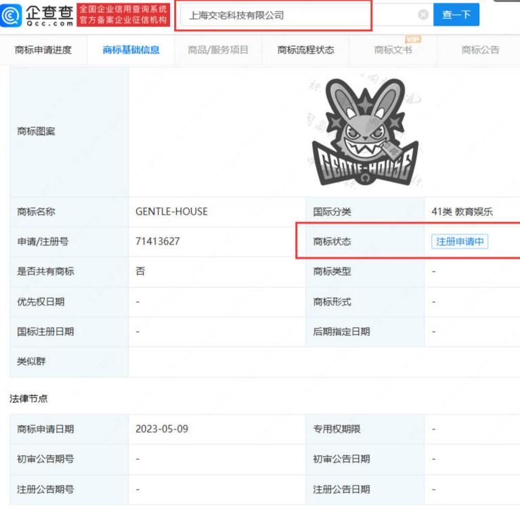Open the 商品/服务项目 tab

218,50
